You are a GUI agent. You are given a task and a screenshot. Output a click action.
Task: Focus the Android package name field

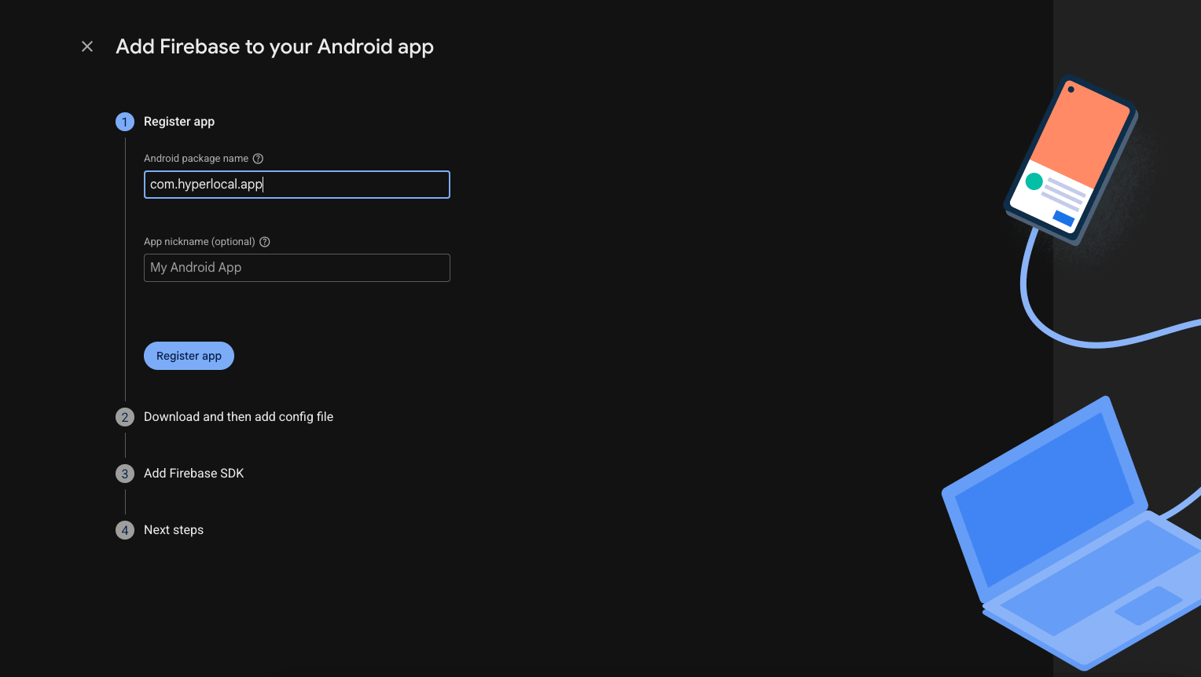(x=297, y=185)
